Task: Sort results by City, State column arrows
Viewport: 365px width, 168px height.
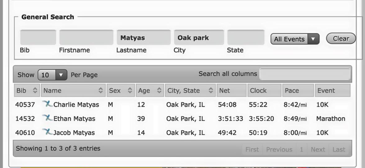Action: pos(211,91)
